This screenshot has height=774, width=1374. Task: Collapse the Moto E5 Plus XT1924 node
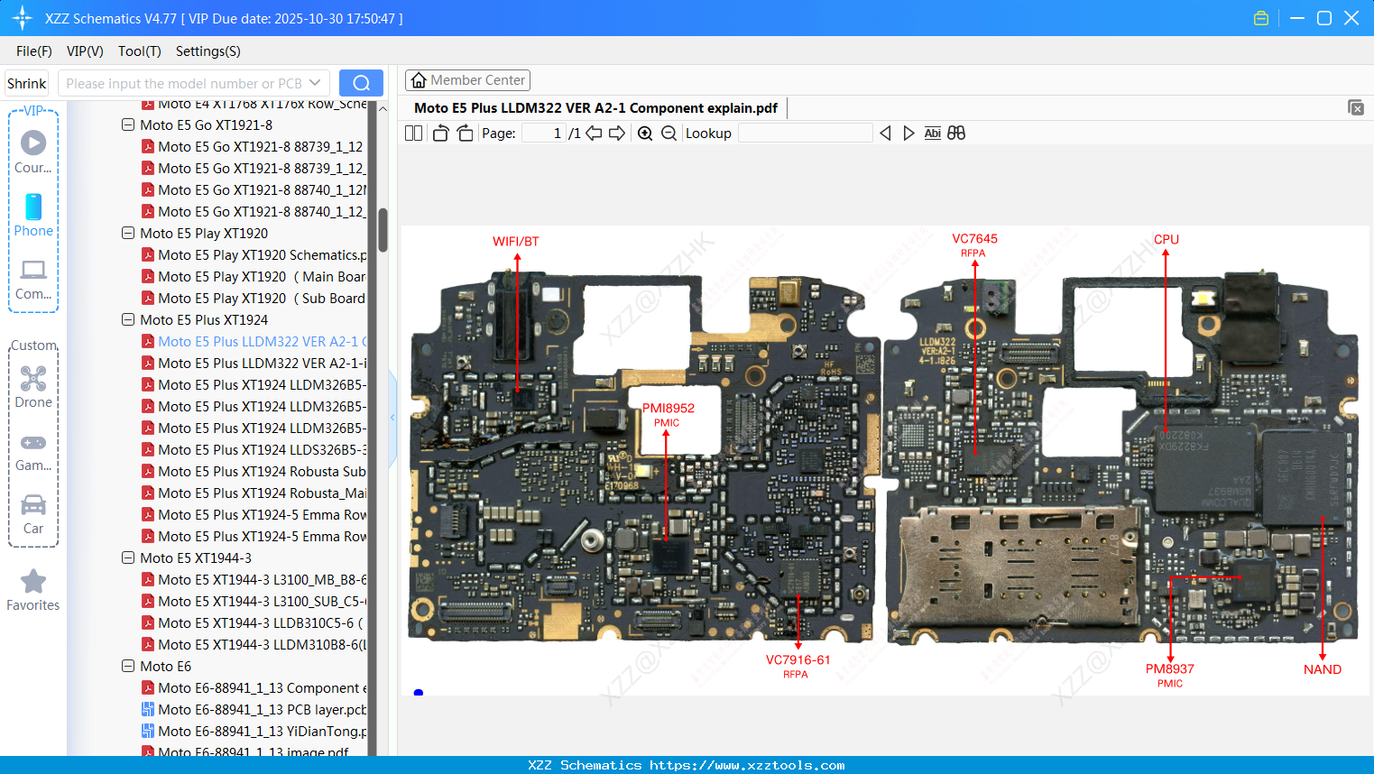click(x=127, y=319)
